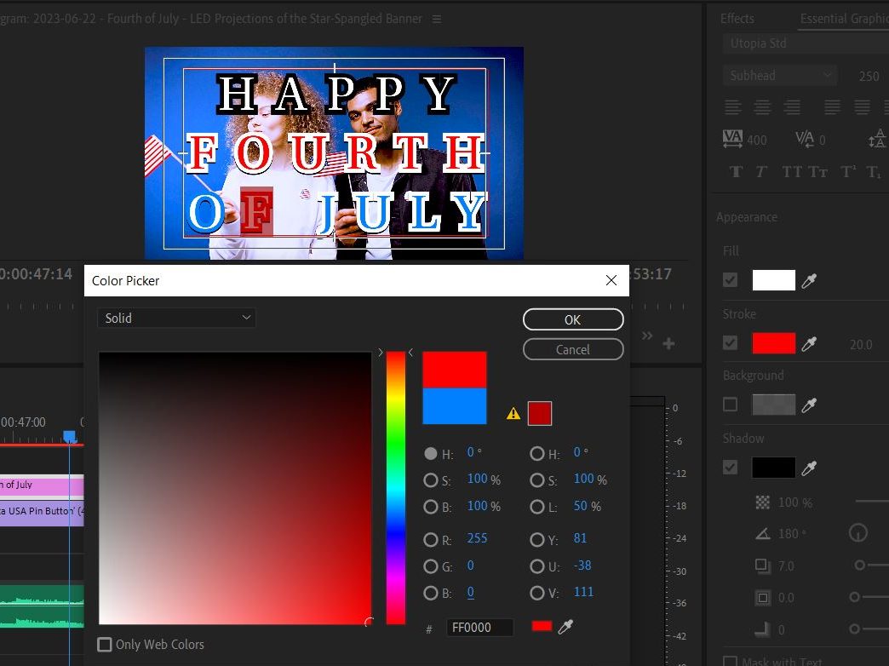This screenshot has height=666, width=889.
Task: Click the tracking VA icon
Action: click(x=732, y=139)
